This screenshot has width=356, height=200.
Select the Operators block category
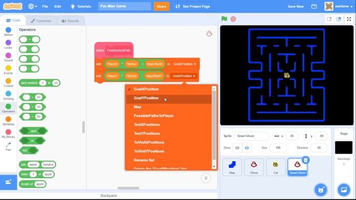8,108
